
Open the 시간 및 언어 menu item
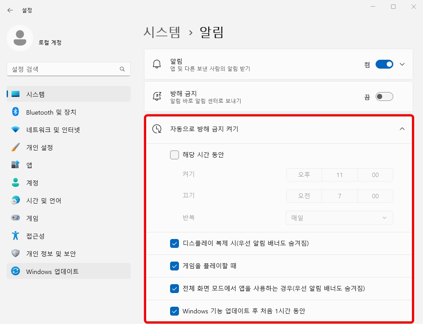[x=40, y=201]
